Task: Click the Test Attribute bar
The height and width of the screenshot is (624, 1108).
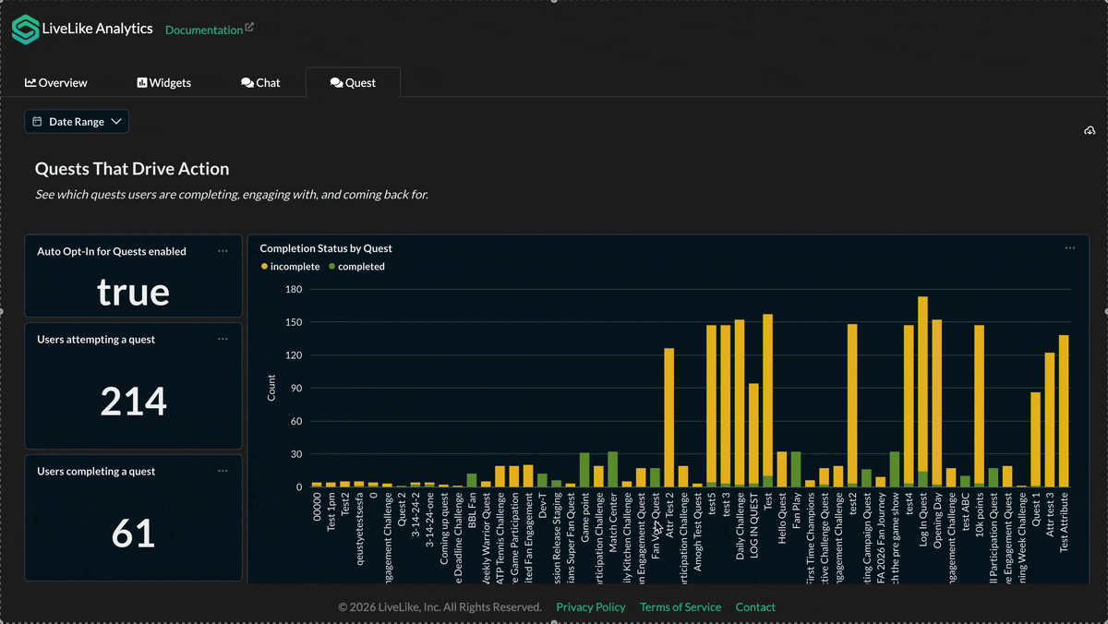Action: click(1064, 411)
